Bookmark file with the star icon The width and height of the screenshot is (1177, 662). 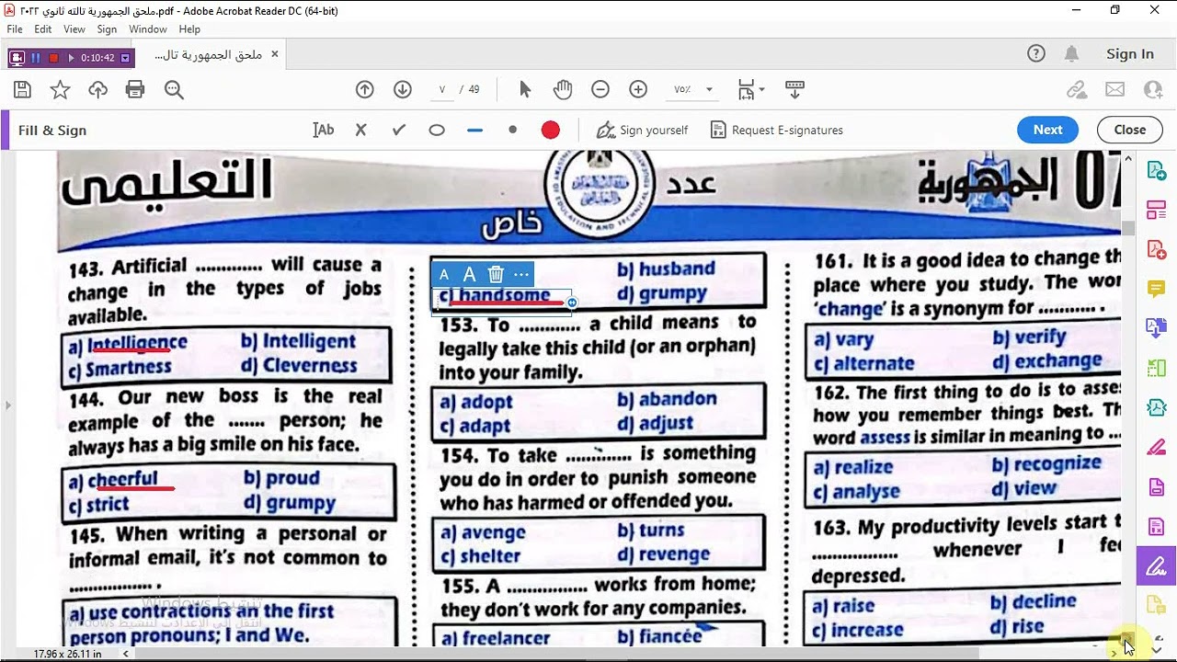pos(60,89)
